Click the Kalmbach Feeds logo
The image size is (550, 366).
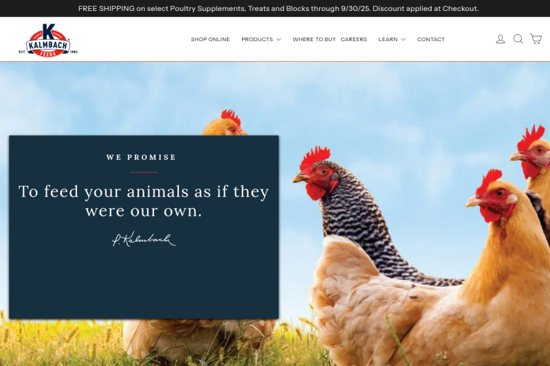tap(48, 40)
